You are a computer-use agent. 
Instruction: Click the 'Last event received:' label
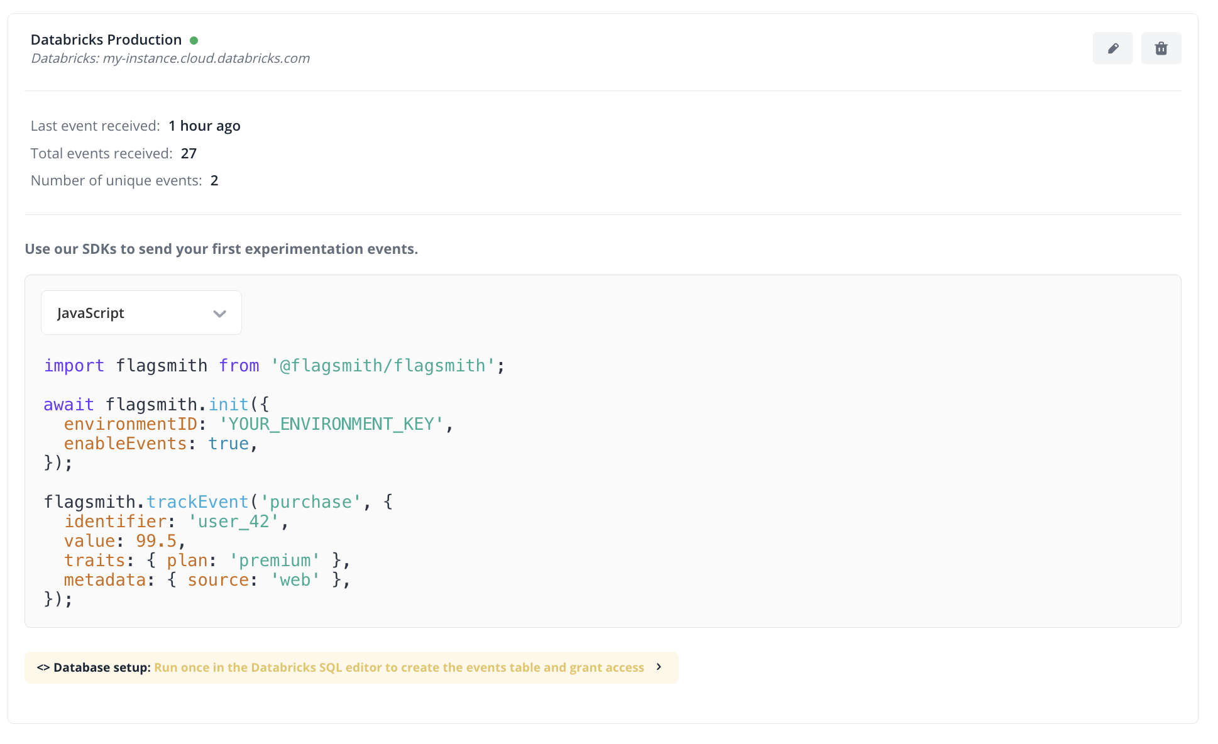[96, 126]
